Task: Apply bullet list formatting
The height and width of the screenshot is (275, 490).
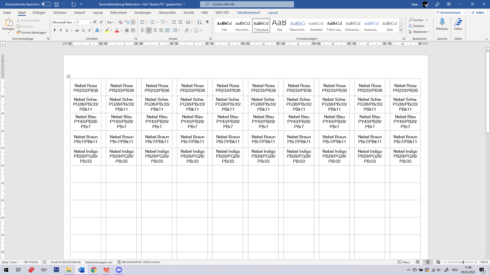Action: pyautogui.click(x=142, y=22)
